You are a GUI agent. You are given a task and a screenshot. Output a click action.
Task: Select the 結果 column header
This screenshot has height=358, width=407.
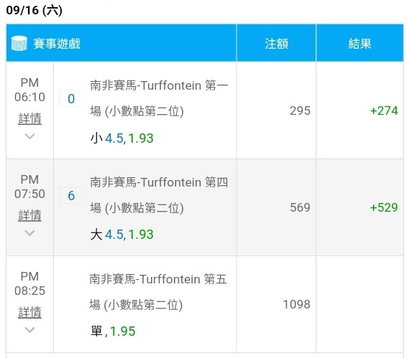360,43
